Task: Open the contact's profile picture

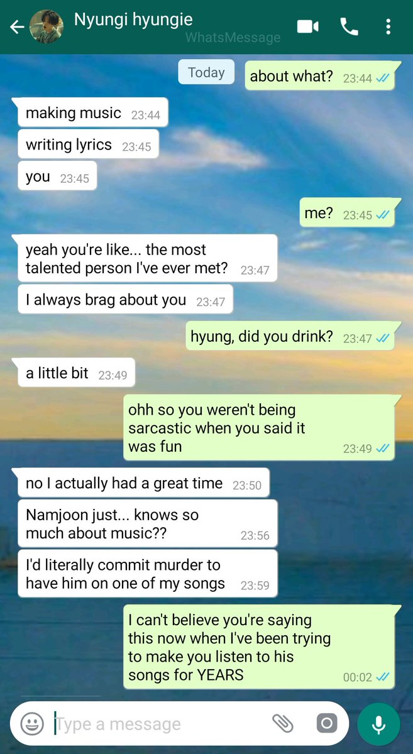Action: [47, 26]
